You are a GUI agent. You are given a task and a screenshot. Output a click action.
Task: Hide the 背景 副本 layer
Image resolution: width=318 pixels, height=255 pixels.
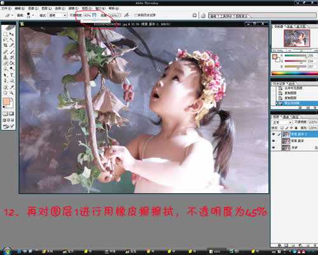tap(273, 141)
